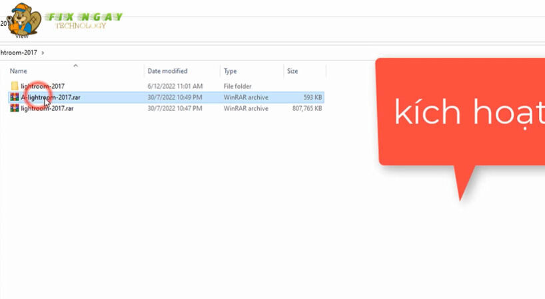Viewport: 545px width, 299px height.
Task: Open the View ribbon tab
Action: point(21,37)
